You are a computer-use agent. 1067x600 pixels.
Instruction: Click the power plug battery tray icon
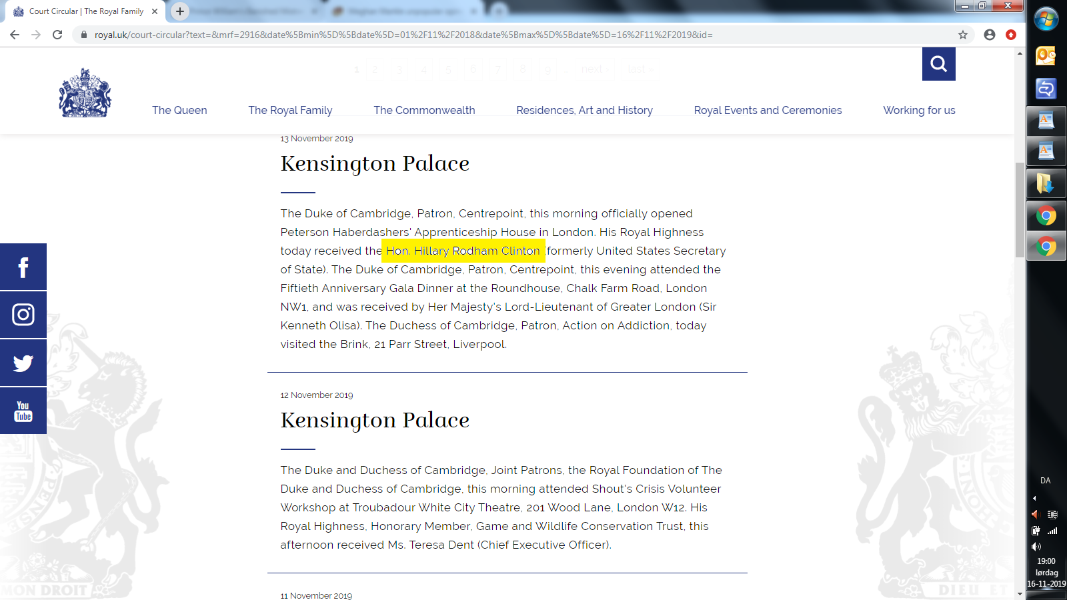pyautogui.click(x=1036, y=531)
